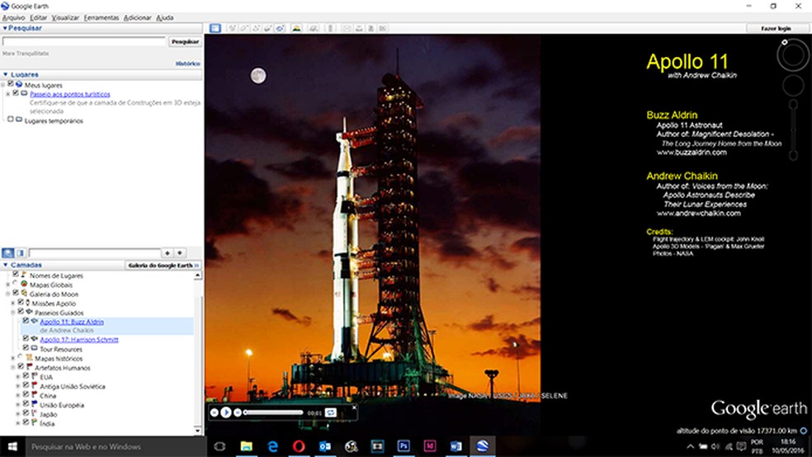812x457 pixels.
Task: Uncheck the Artefatos Humanos checkbox
Action: (x=21, y=366)
